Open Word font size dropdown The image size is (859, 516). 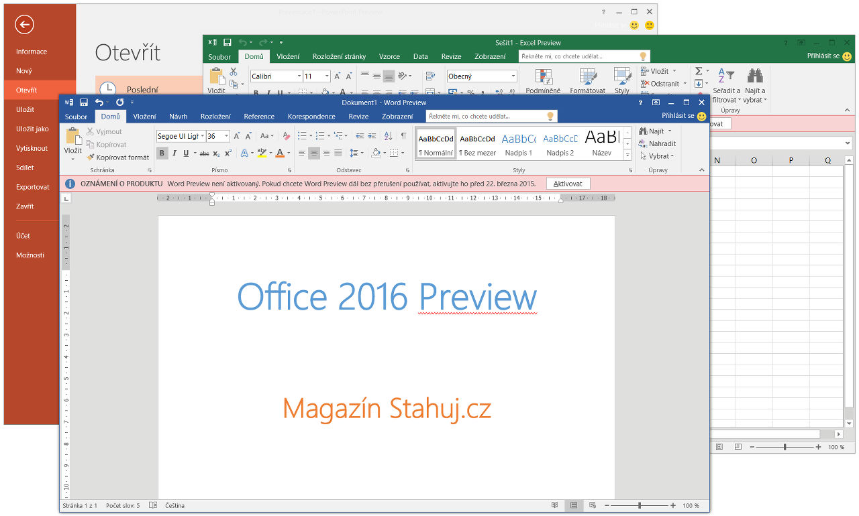pos(226,136)
